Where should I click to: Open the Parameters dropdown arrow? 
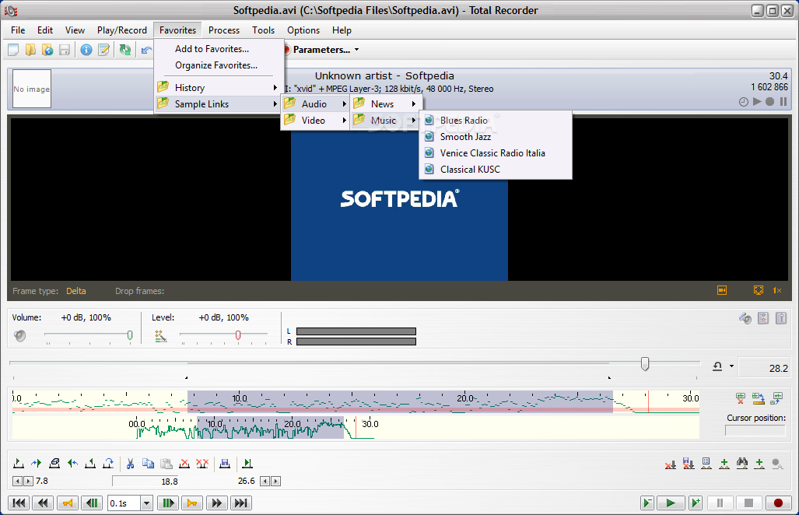pyautogui.click(x=356, y=50)
